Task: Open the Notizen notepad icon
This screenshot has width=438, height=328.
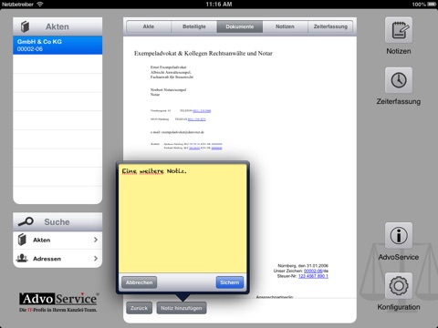Action: [x=399, y=30]
